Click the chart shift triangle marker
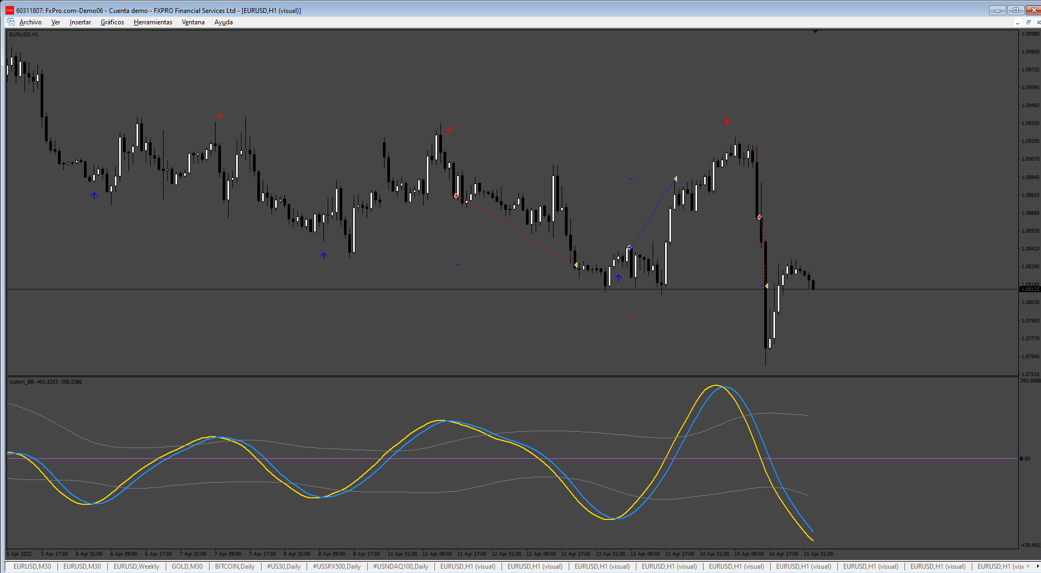1041x573 pixels. pos(815,32)
